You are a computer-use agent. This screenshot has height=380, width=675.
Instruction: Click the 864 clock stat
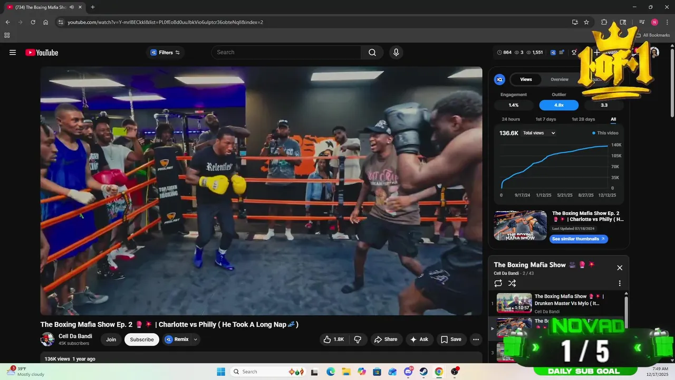click(504, 52)
